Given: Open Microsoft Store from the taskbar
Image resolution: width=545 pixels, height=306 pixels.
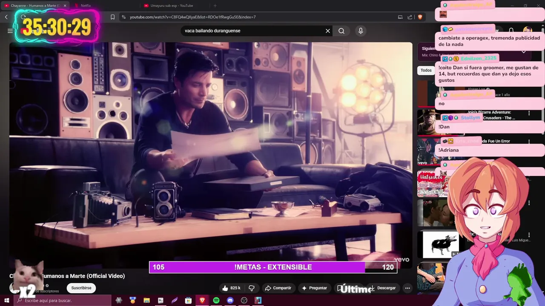Looking at the screenshot, I should [188, 300].
